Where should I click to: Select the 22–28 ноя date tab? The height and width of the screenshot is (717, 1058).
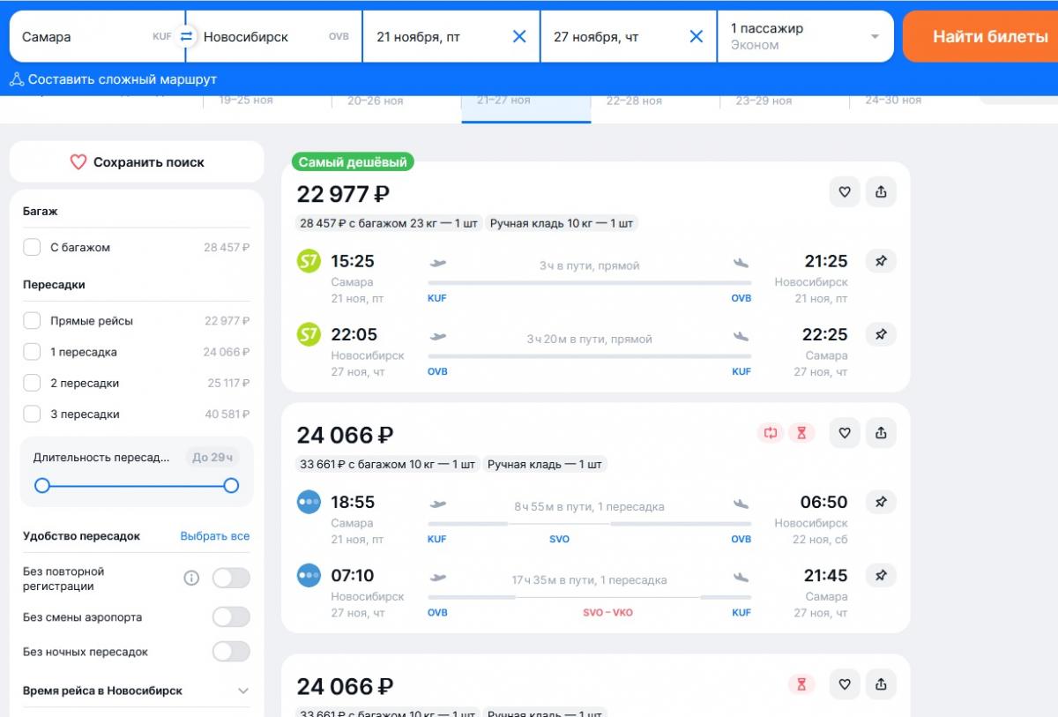click(x=633, y=101)
